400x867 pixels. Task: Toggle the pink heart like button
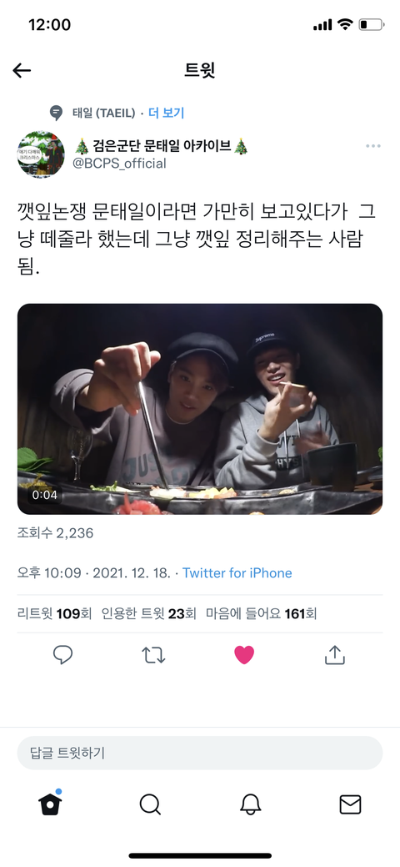(244, 655)
